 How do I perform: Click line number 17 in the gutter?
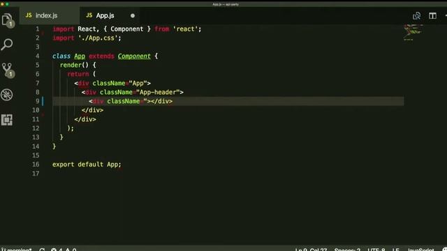click(36, 174)
